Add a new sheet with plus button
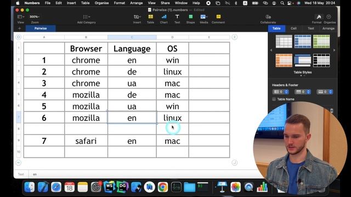Viewport: 351px width, 197px height. pyautogui.click(x=20, y=28)
